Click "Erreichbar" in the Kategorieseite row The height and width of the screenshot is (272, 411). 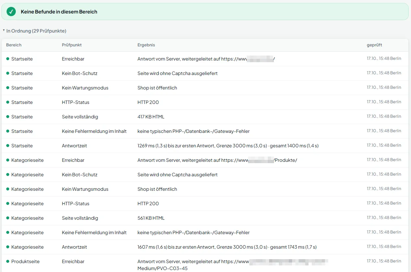pyautogui.click(x=73, y=160)
